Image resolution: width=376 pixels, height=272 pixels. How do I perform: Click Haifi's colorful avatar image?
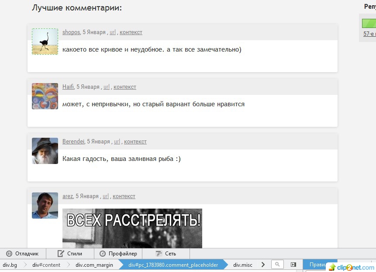(45, 96)
